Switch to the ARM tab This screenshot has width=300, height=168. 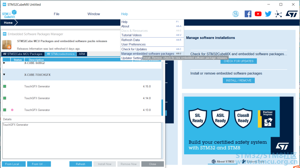point(82,54)
